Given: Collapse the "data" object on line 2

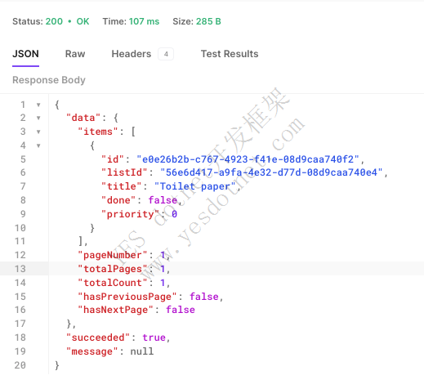Looking at the screenshot, I should tap(38, 118).
